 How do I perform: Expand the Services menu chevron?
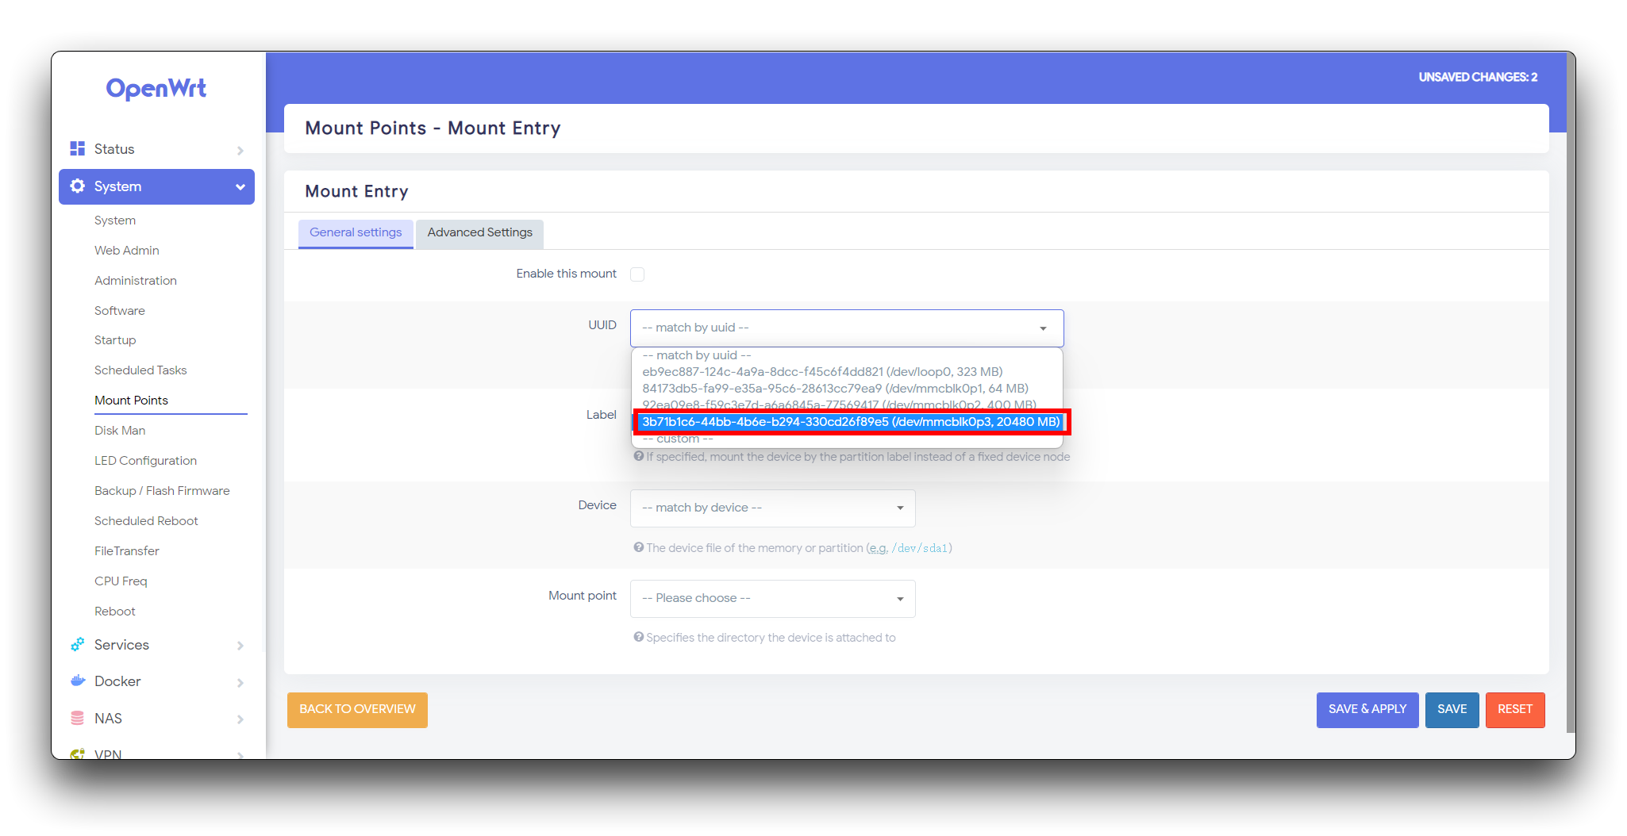pyautogui.click(x=240, y=646)
